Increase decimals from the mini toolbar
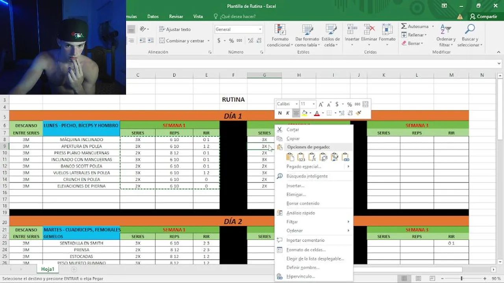The height and width of the screenshot is (283, 504). pos(341,113)
